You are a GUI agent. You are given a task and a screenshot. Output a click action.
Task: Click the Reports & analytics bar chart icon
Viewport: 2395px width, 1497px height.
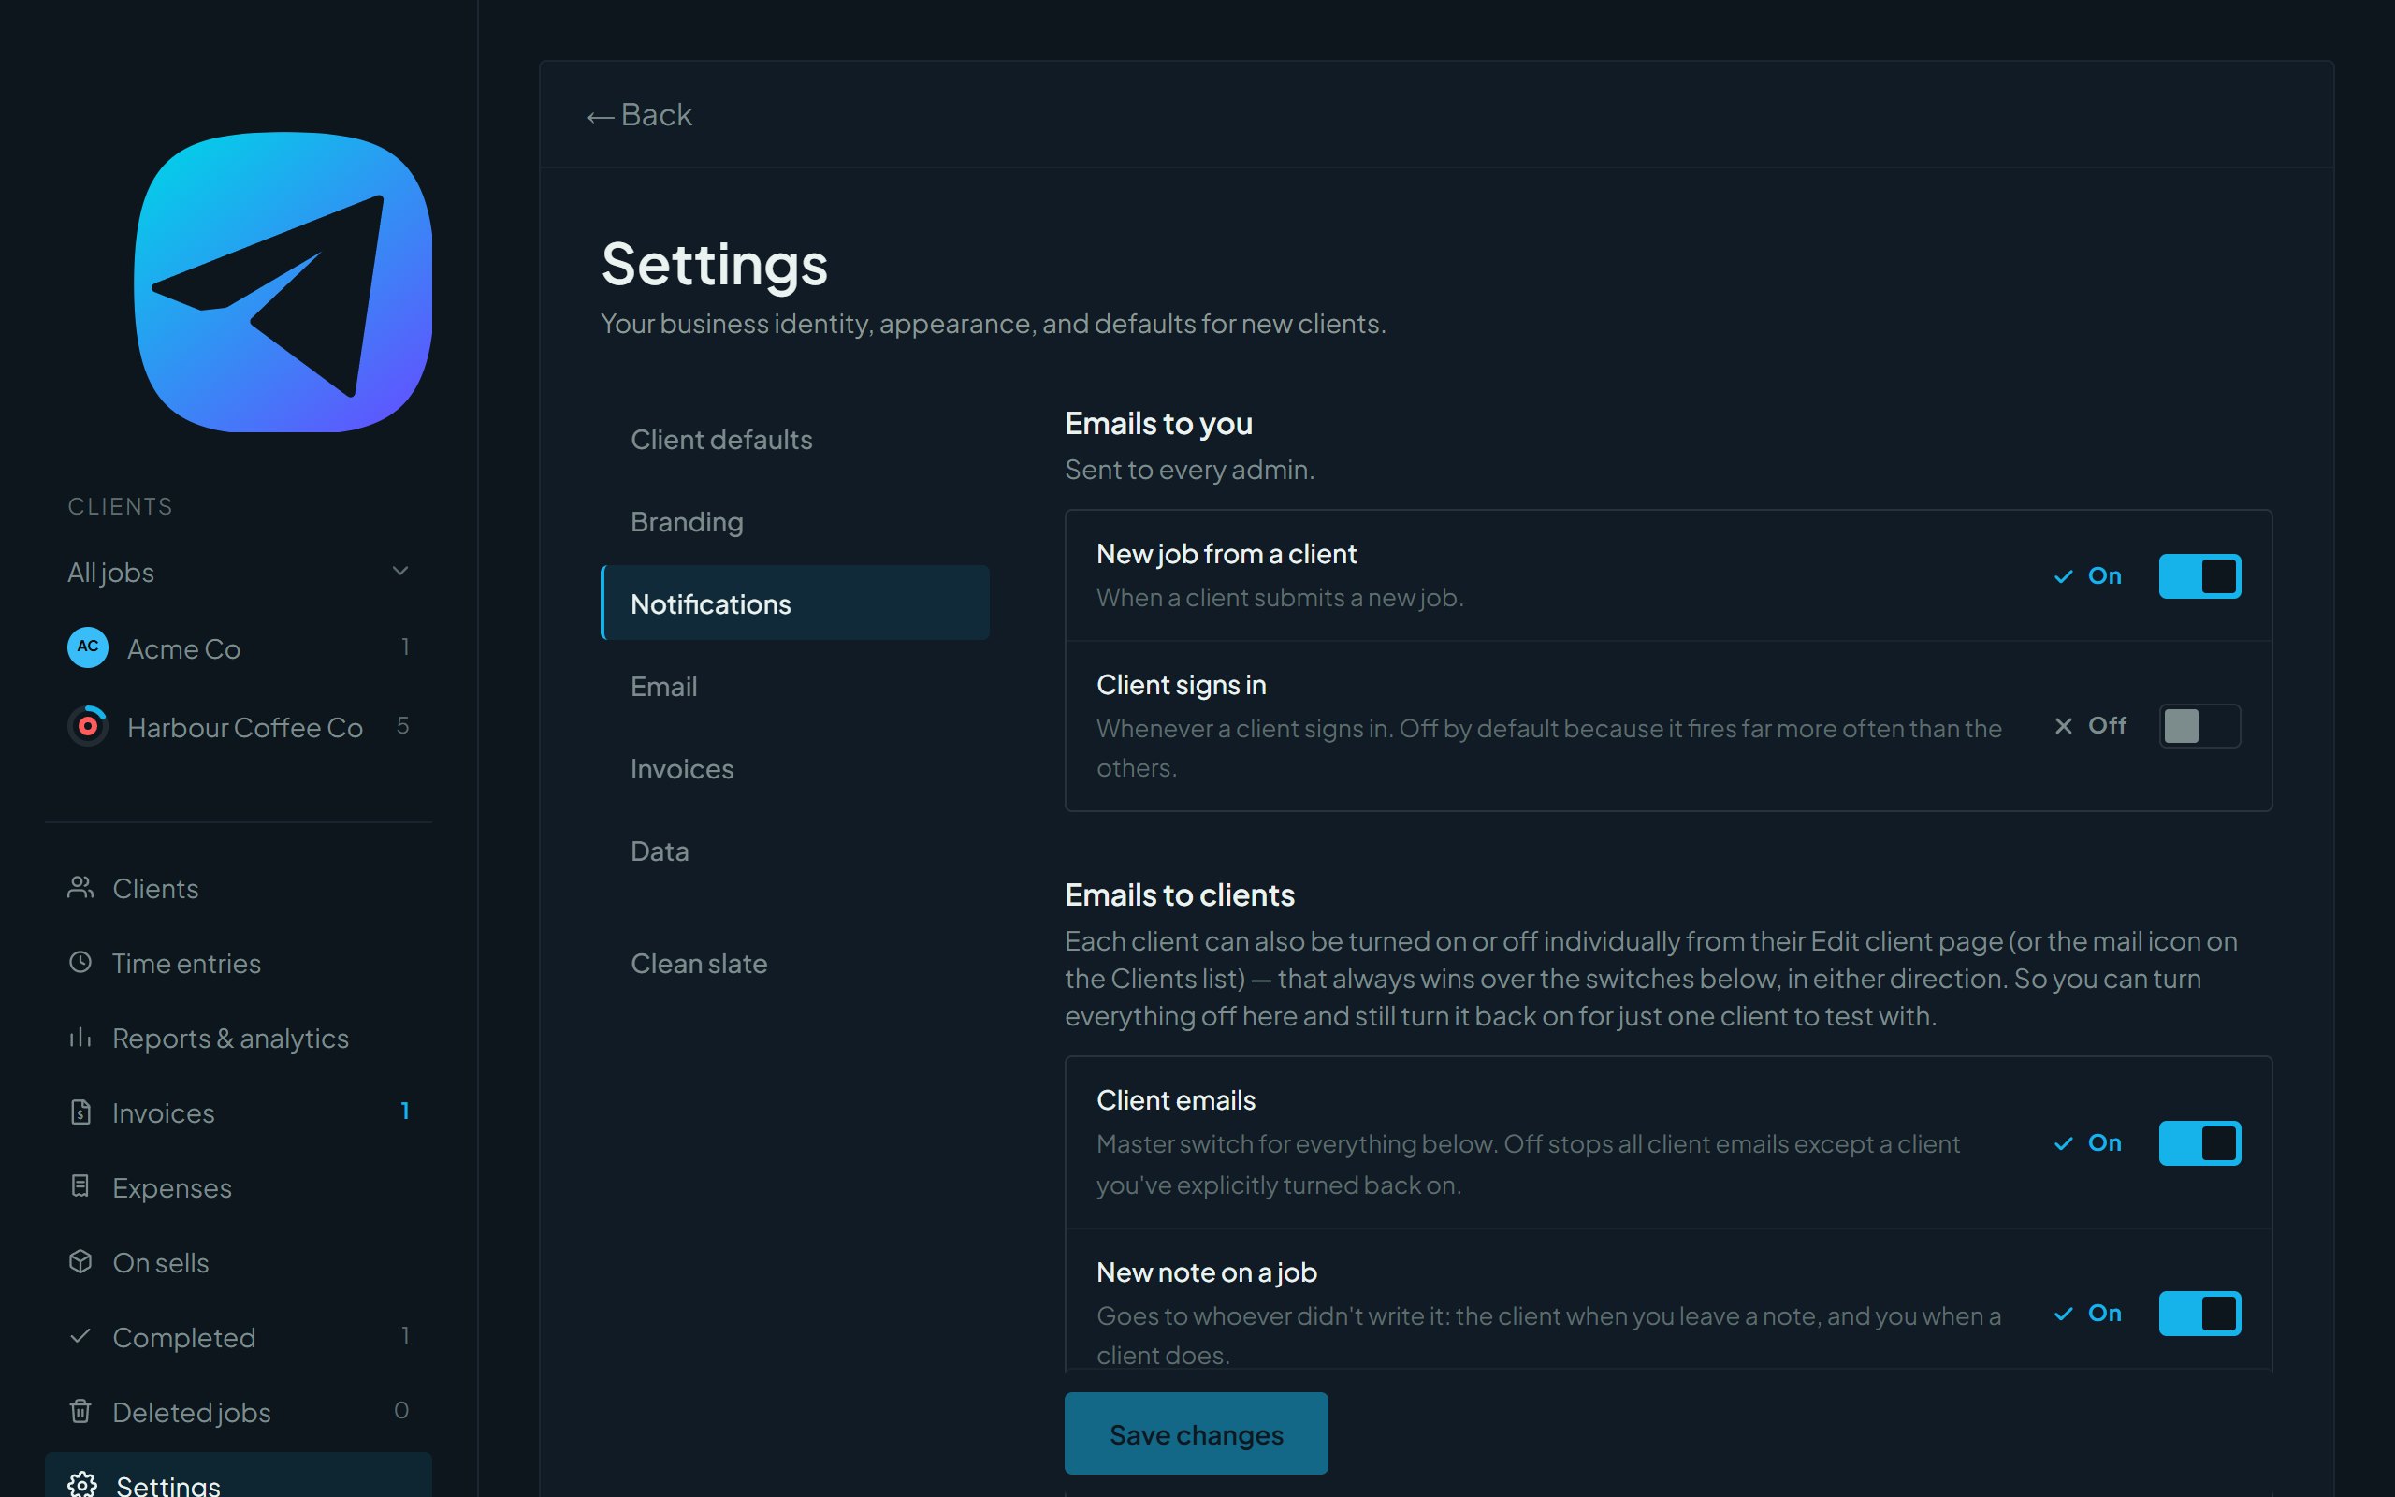click(x=80, y=1038)
